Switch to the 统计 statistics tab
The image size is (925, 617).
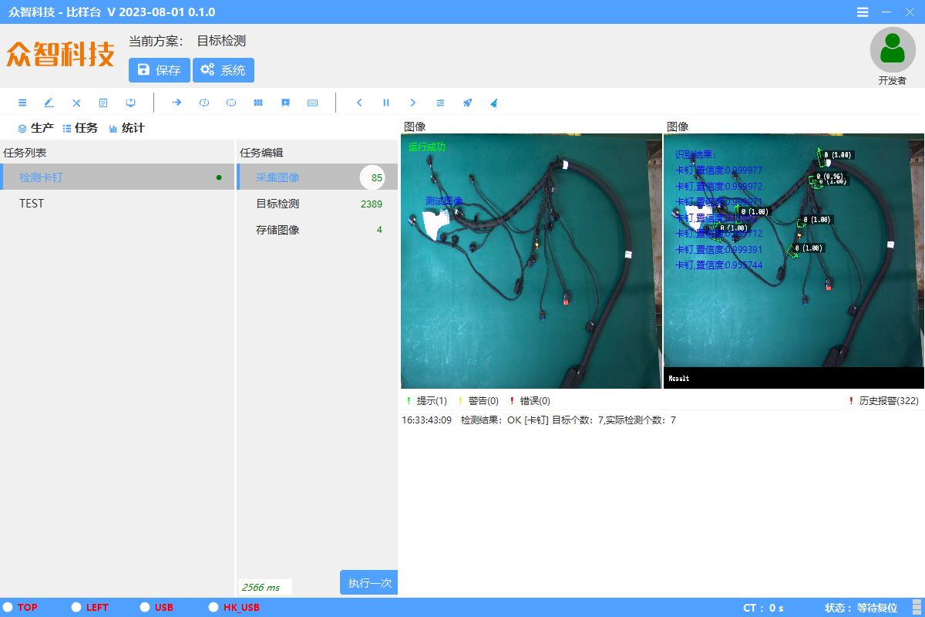click(x=126, y=128)
